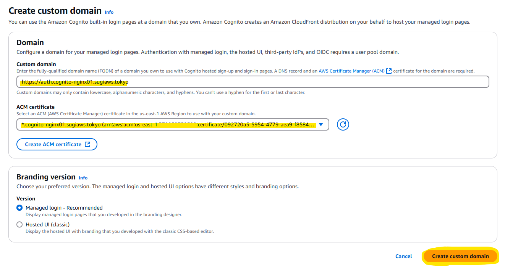Open the Create ACM certificate page
This screenshot has height=268, width=505.
point(57,144)
